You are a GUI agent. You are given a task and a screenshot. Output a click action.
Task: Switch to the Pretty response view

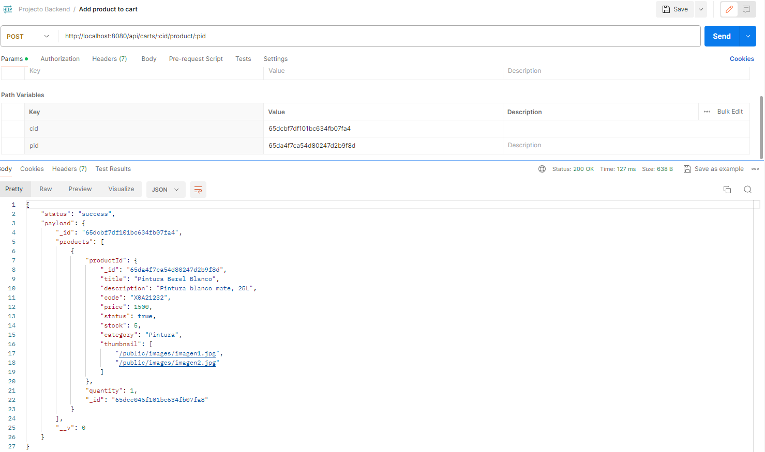[x=15, y=189]
